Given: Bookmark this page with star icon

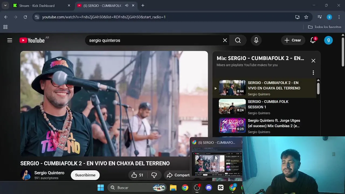Looking at the screenshot, I should [x=306, y=17].
